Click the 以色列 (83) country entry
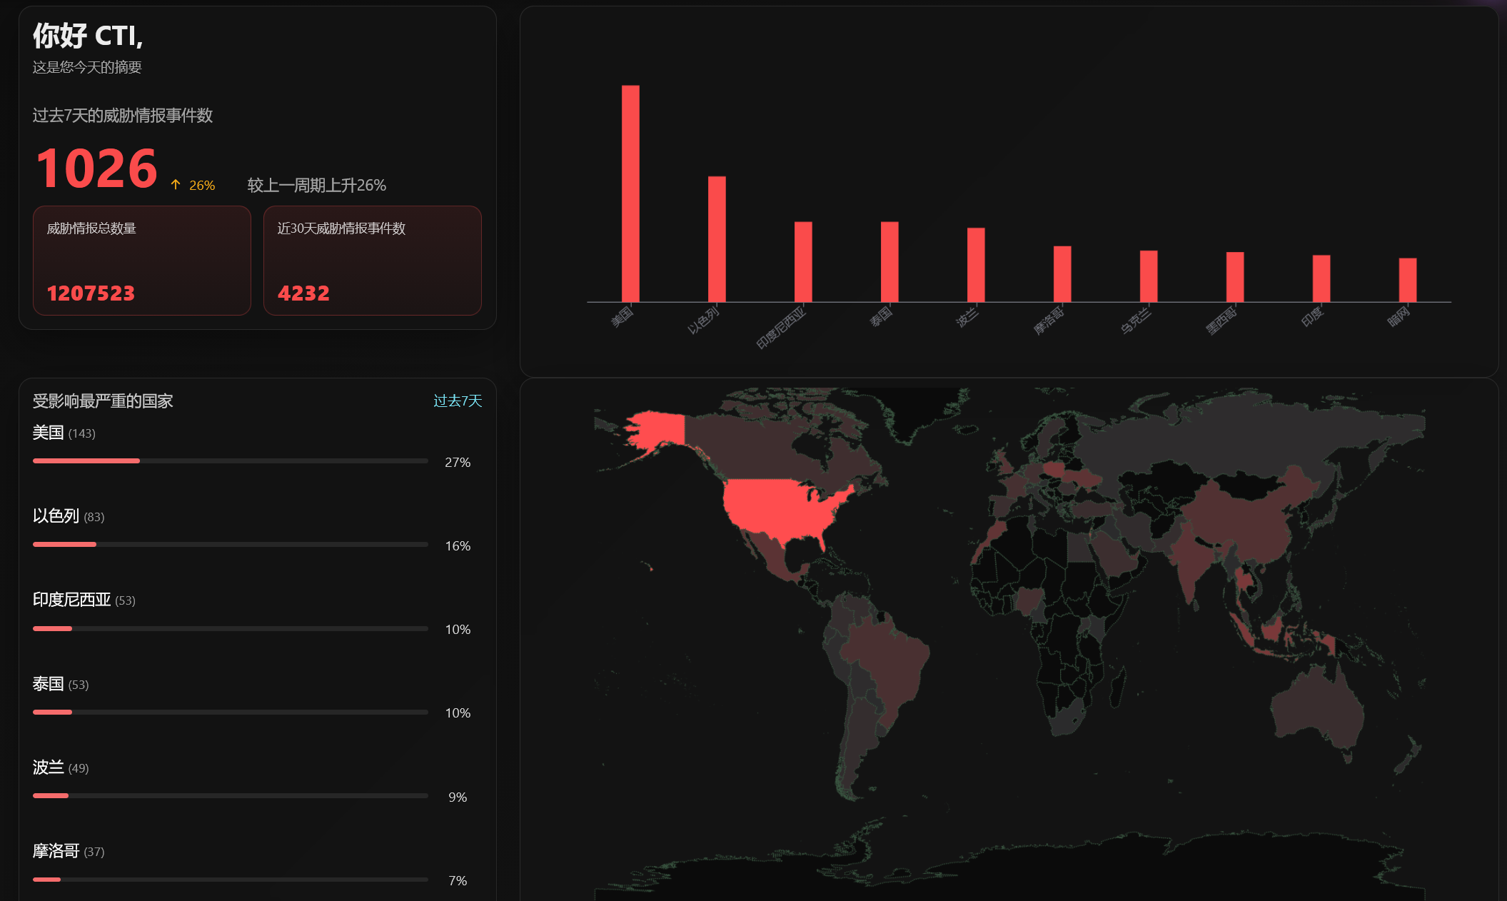1507x901 pixels. (x=69, y=516)
